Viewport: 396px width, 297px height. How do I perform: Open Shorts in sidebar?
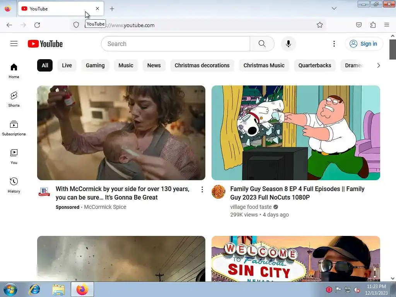click(x=14, y=99)
